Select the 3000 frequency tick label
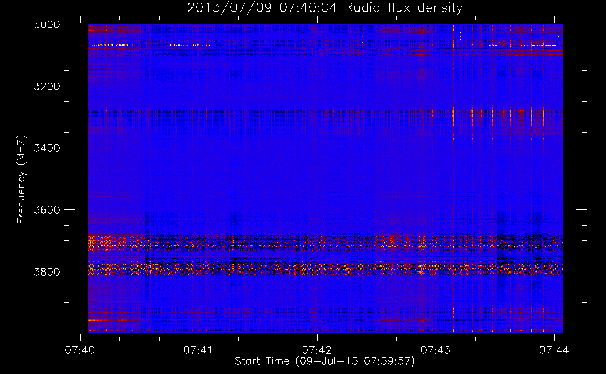The height and width of the screenshot is (374, 606). pos(47,24)
